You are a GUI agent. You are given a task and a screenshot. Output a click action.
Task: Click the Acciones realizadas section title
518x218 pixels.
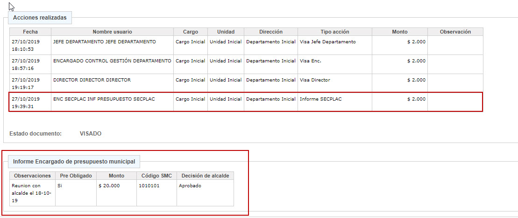click(40, 18)
